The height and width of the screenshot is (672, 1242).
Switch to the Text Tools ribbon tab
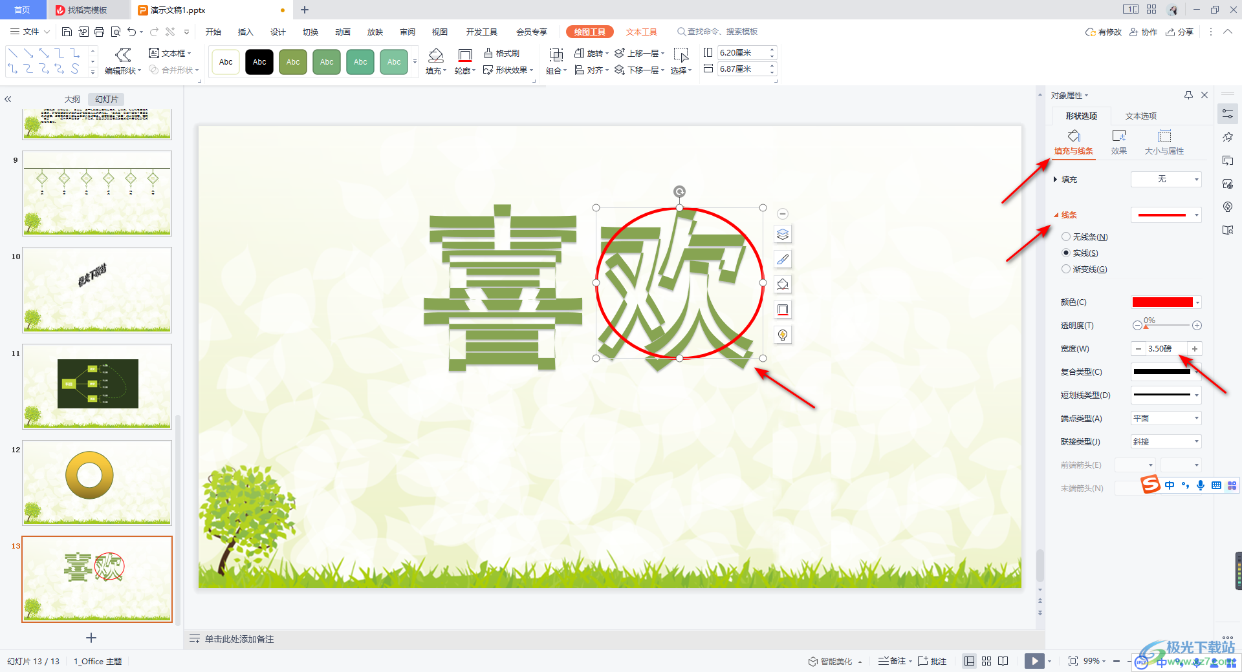[x=641, y=32]
